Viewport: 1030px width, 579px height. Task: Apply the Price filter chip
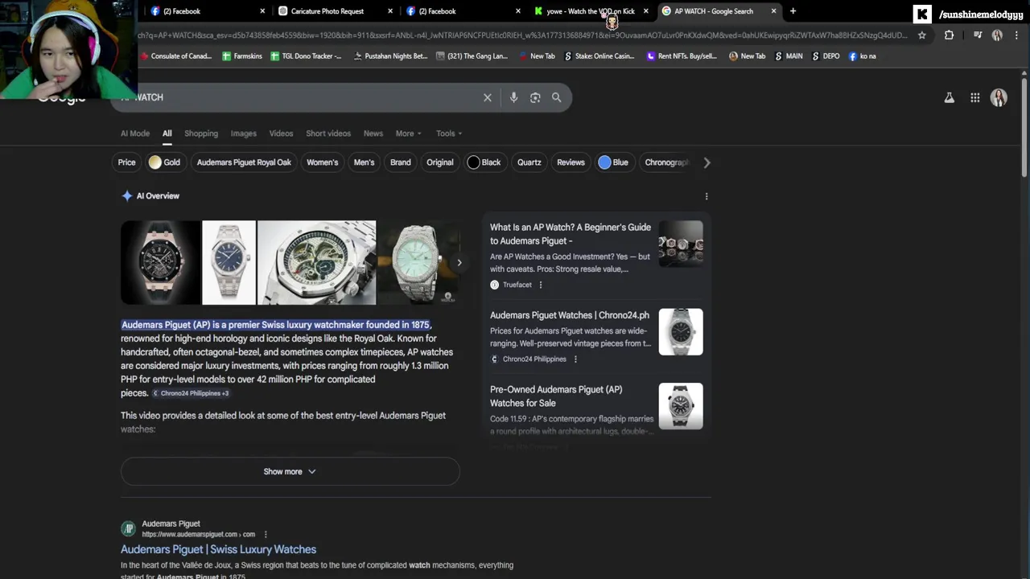(127, 162)
